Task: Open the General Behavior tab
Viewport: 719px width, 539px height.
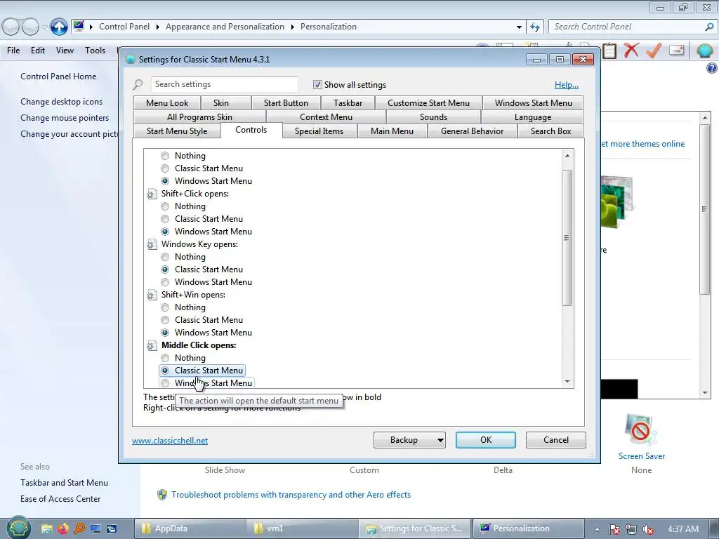Action: pos(472,131)
